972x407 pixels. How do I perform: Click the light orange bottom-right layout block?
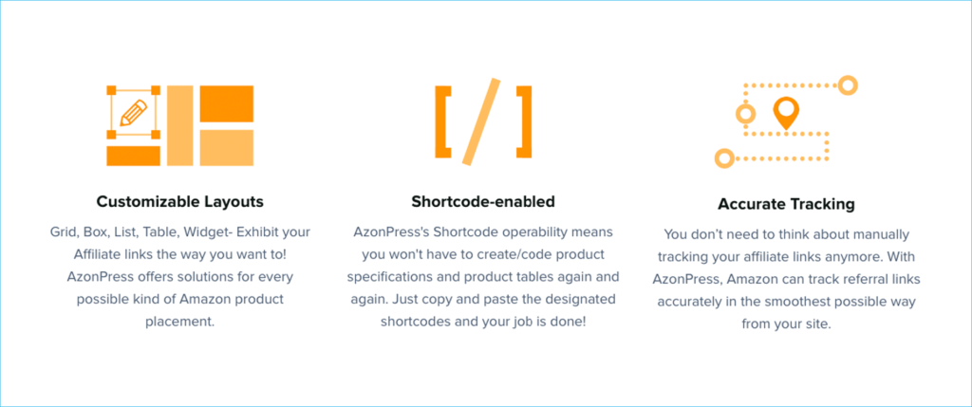coord(226,147)
